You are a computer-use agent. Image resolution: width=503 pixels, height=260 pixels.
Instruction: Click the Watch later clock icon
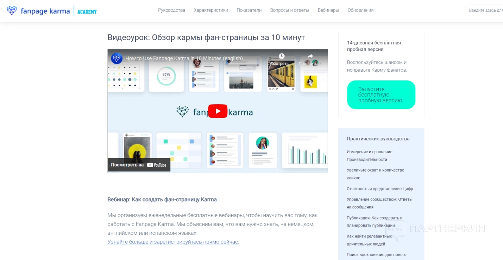(282, 56)
